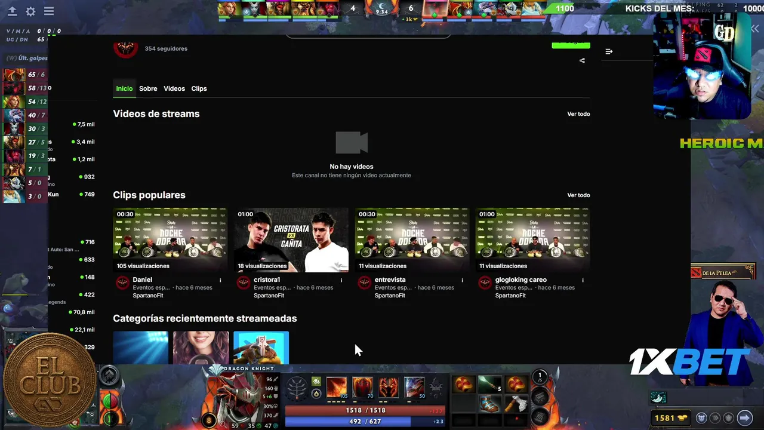Click the innate ability icon below facet
Image resolution: width=764 pixels, height=430 pixels.
point(316,395)
